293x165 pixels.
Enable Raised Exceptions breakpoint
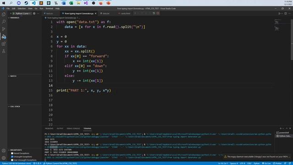[12, 153]
